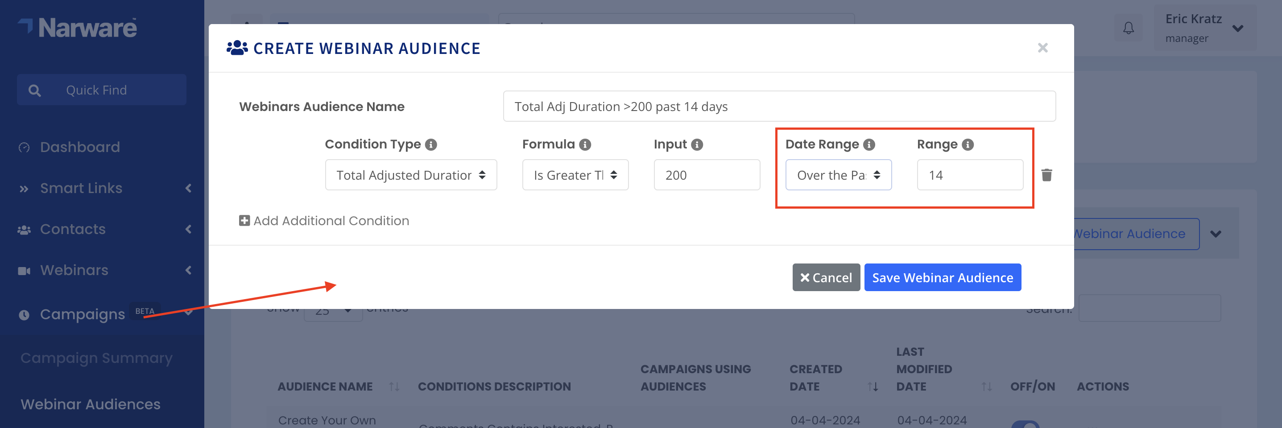Click the Date Range info icon
The image size is (1282, 428).
point(869,144)
